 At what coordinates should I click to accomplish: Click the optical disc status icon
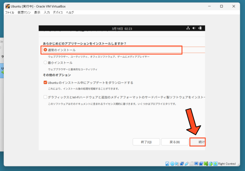172,164
